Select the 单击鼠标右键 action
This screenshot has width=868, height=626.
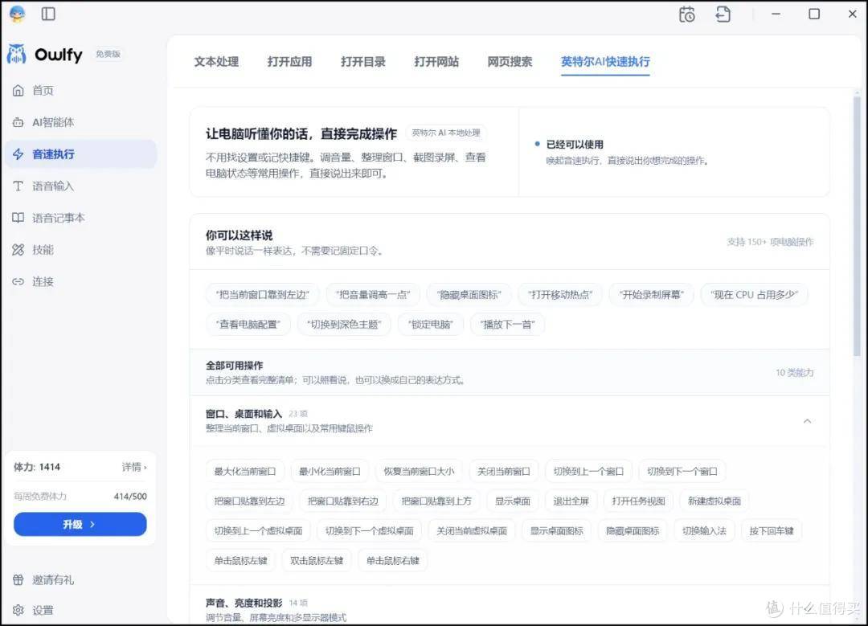392,561
